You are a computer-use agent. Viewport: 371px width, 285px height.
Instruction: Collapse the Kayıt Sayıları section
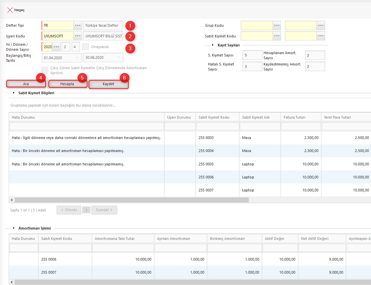[213, 45]
